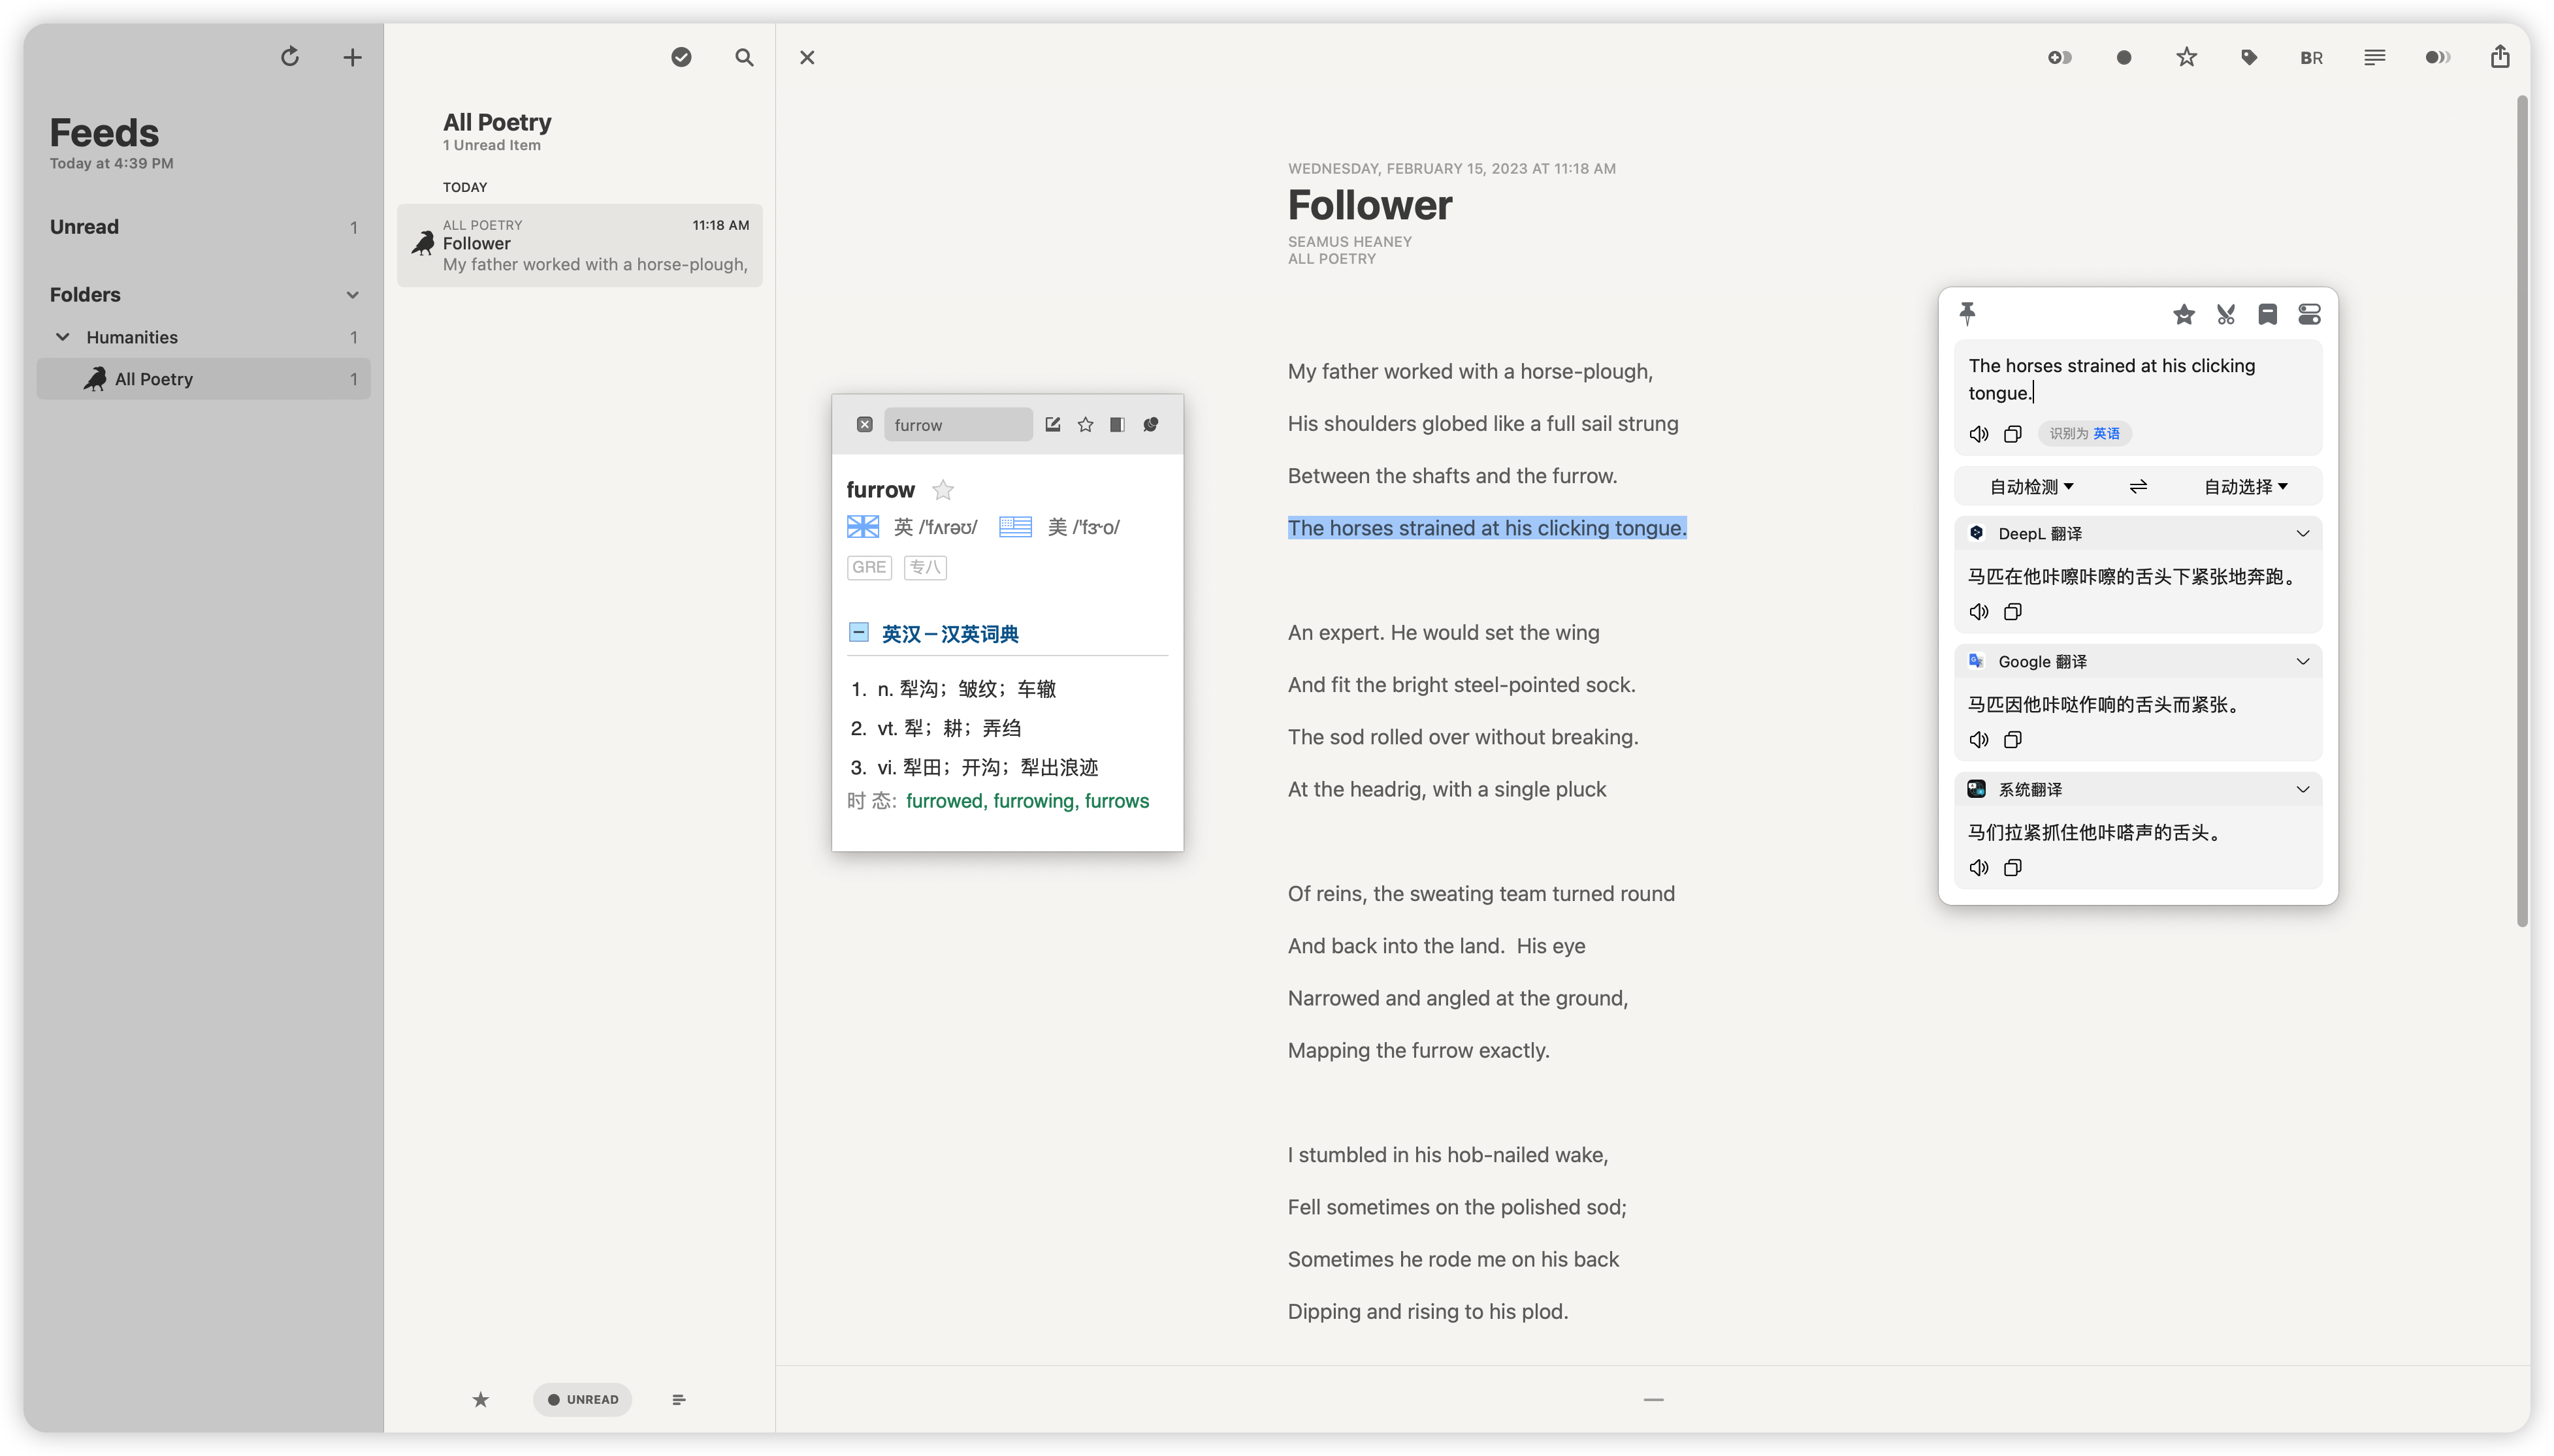
Task: Refresh all feeds with reload icon
Action: [290, 57]
